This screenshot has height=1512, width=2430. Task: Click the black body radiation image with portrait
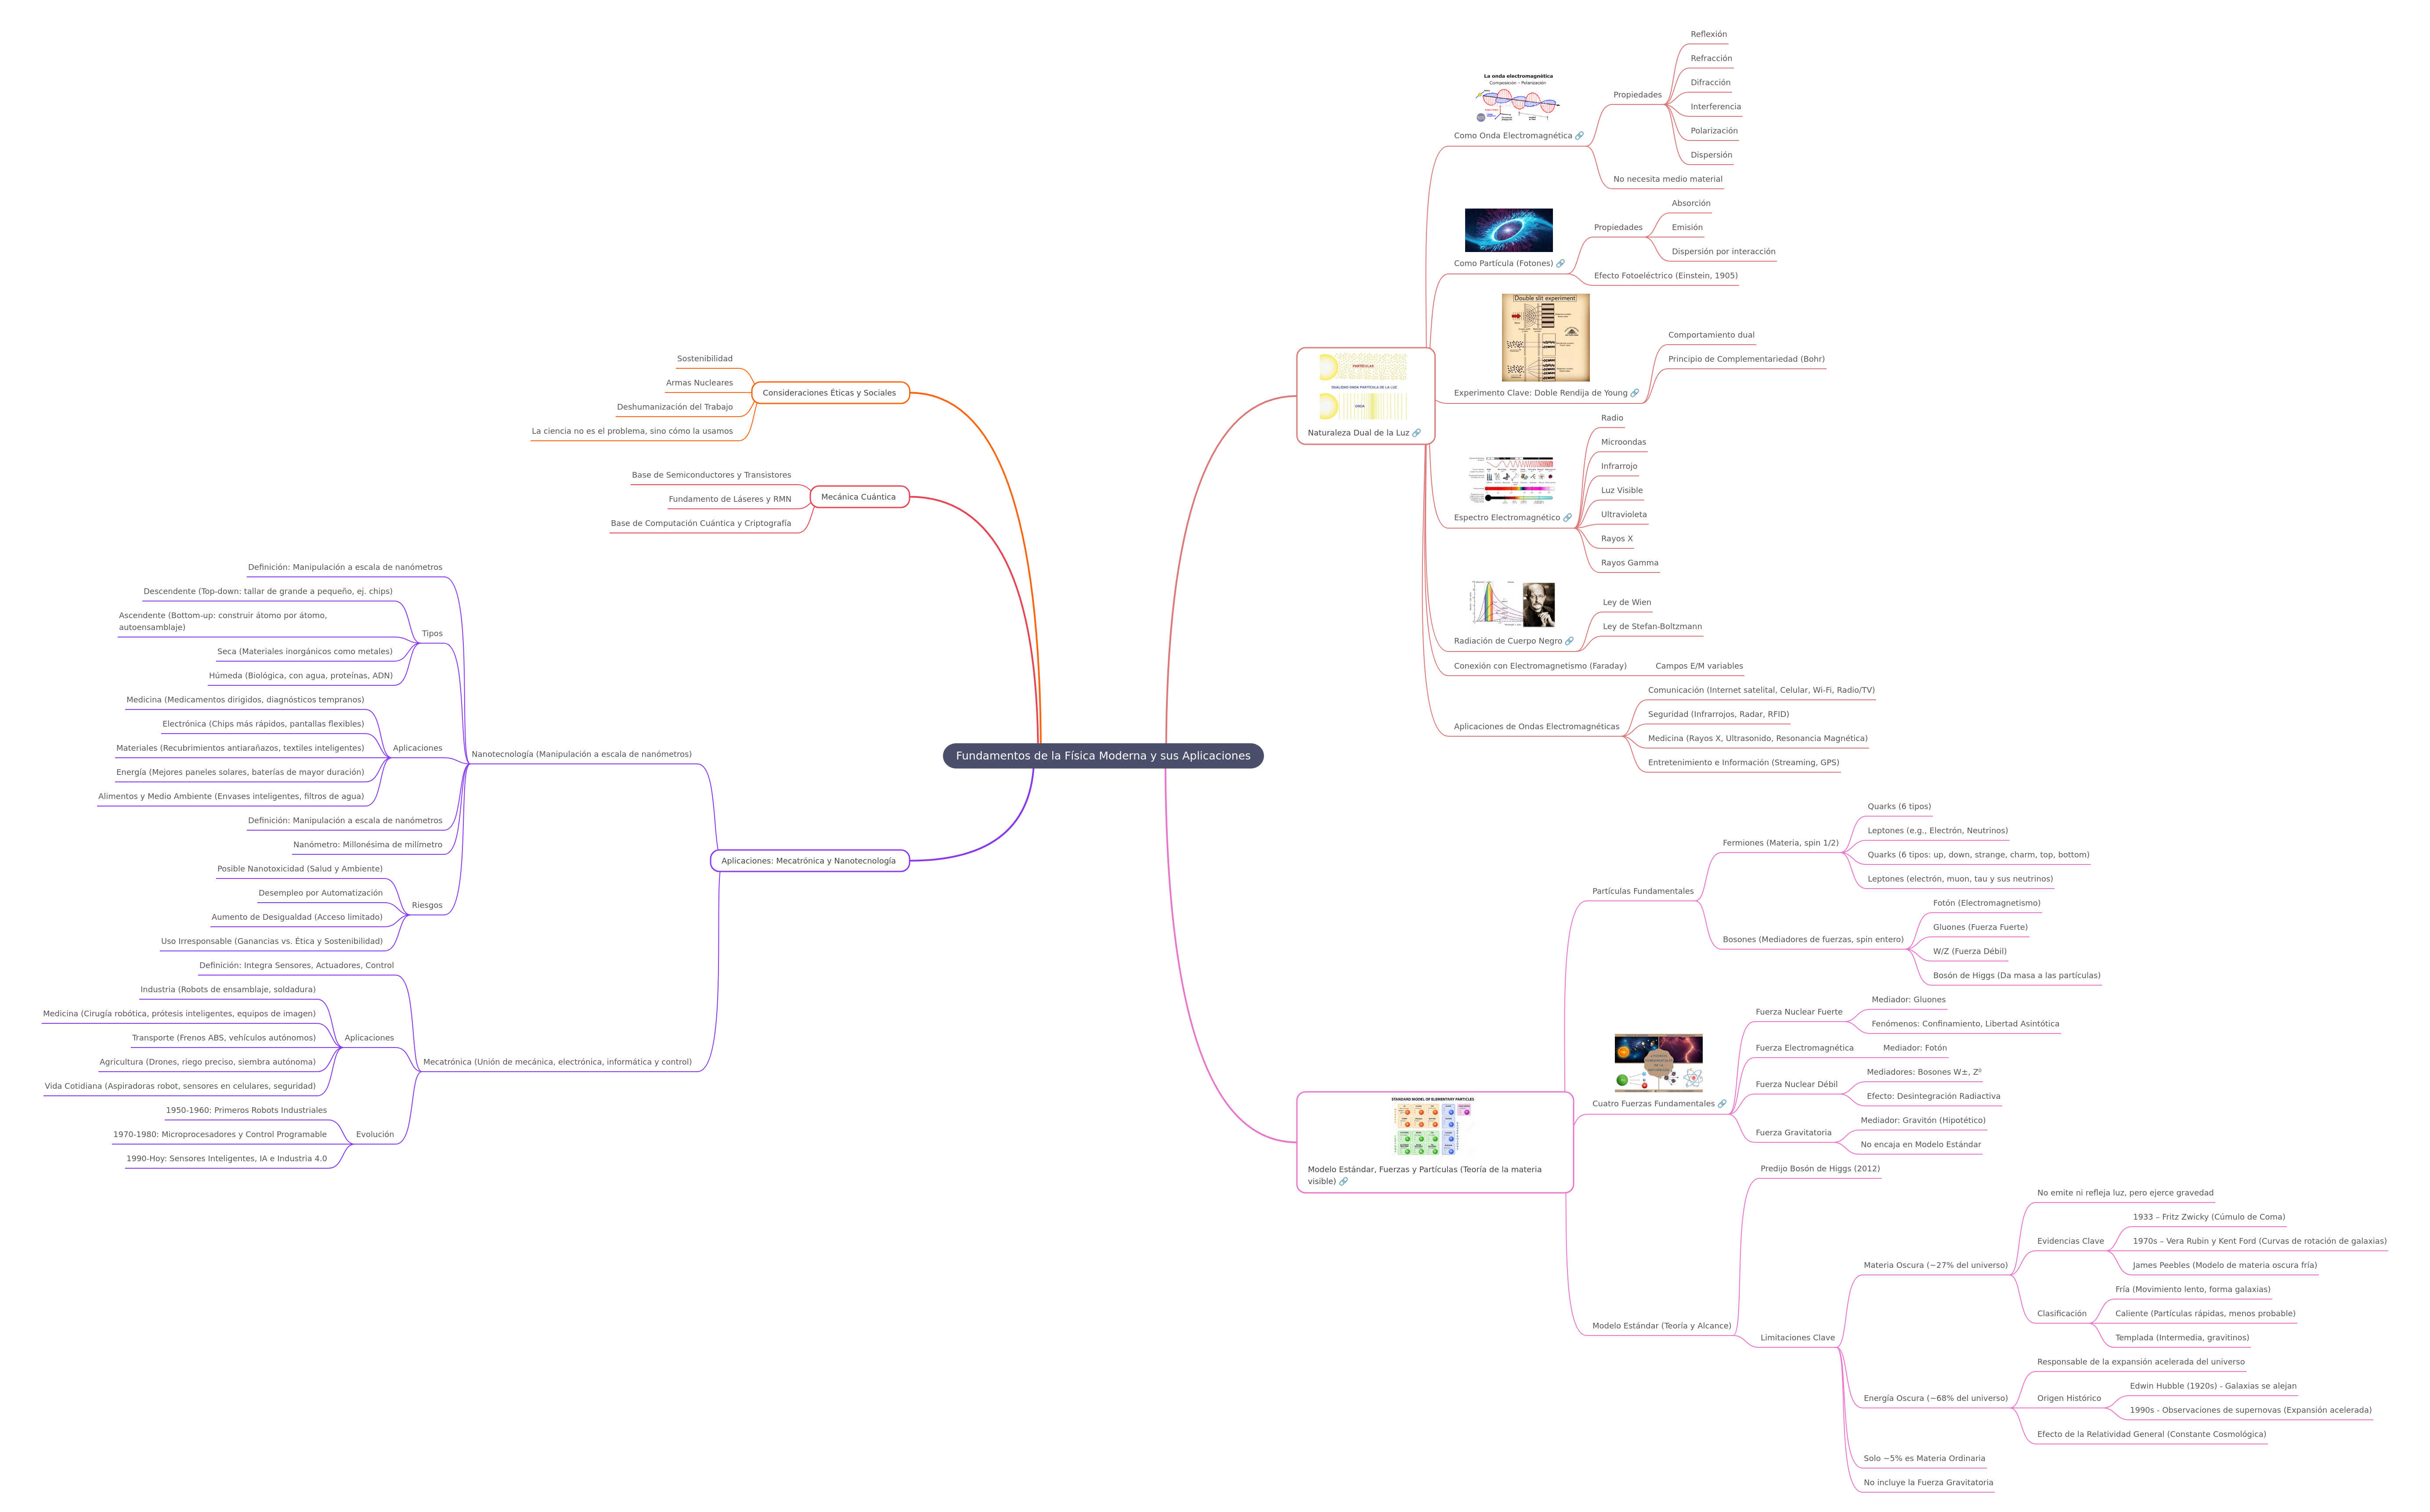pos(1513,605)
